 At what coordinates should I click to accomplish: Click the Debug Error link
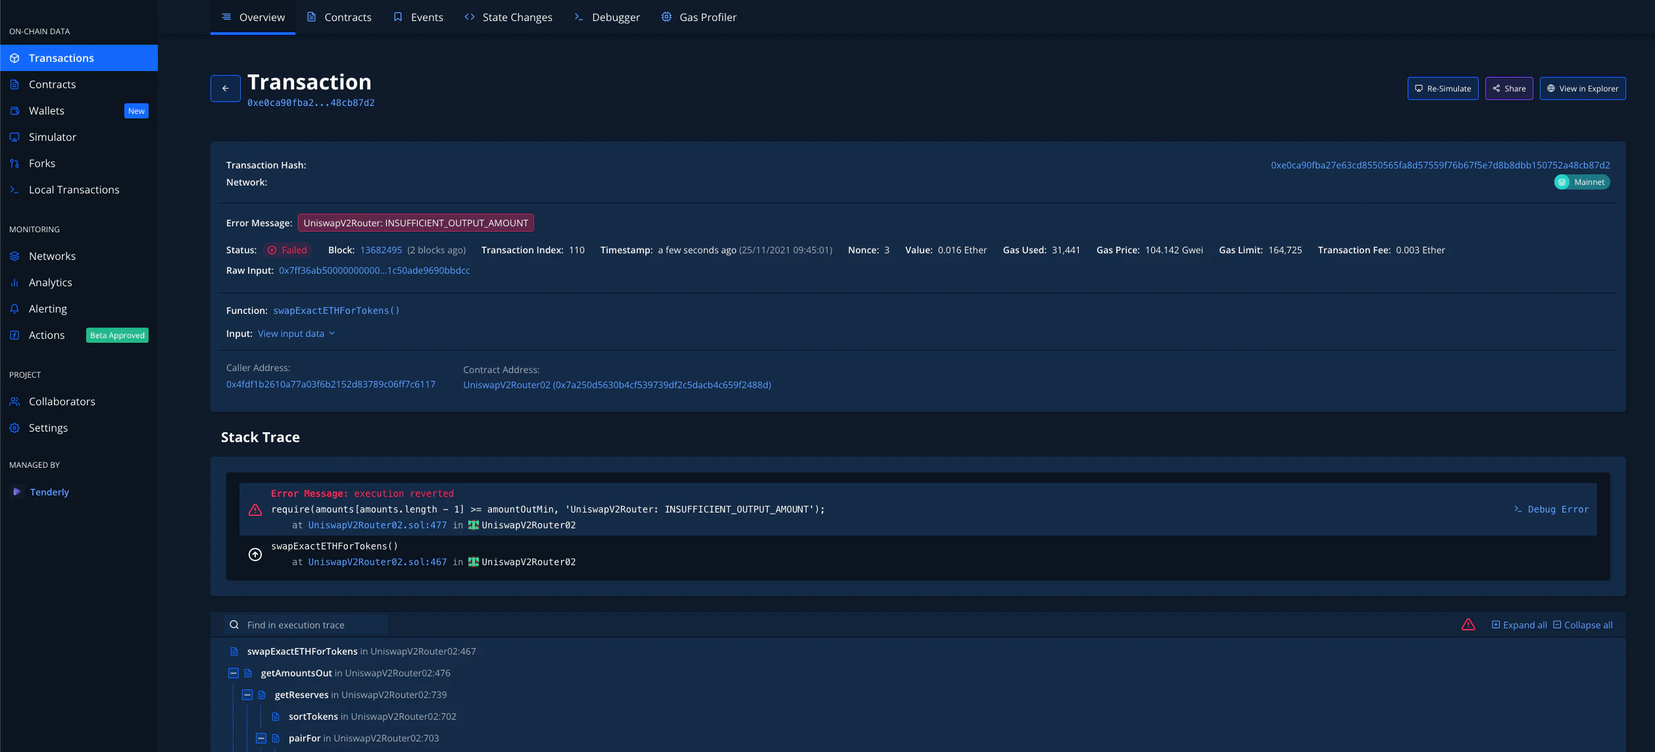pyautogui.click(x=1551, y=509)
